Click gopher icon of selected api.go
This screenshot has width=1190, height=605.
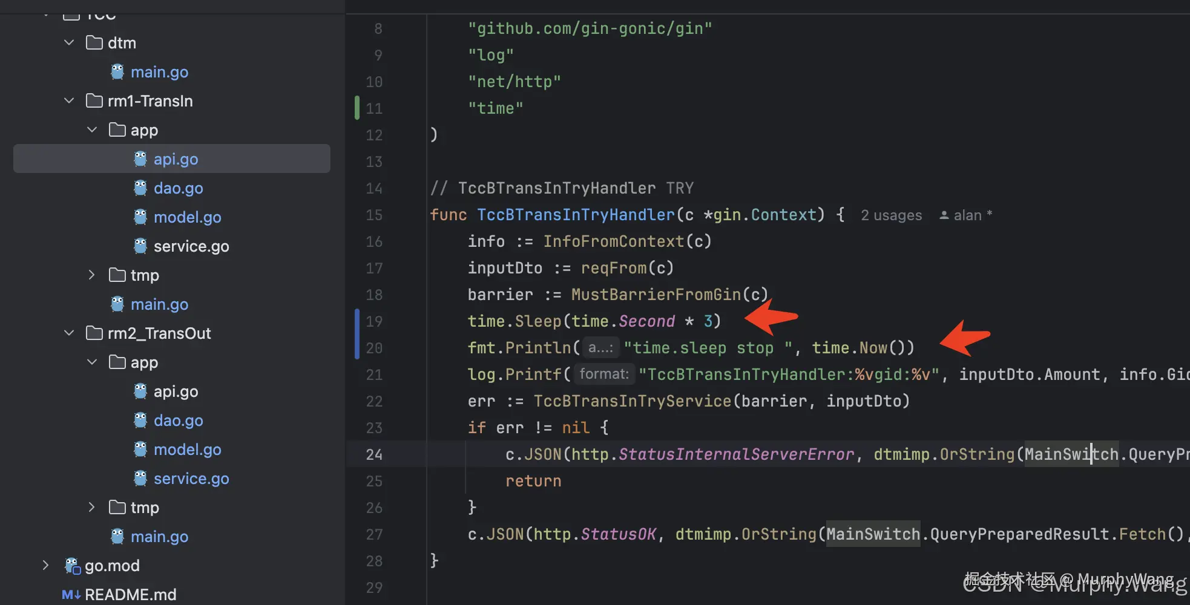pos(140,159)
